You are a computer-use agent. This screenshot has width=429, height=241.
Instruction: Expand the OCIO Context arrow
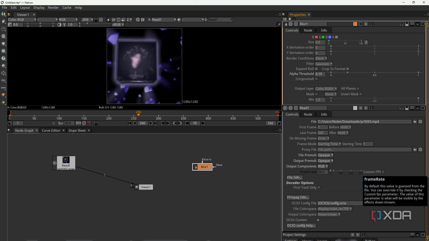point(318,220)
